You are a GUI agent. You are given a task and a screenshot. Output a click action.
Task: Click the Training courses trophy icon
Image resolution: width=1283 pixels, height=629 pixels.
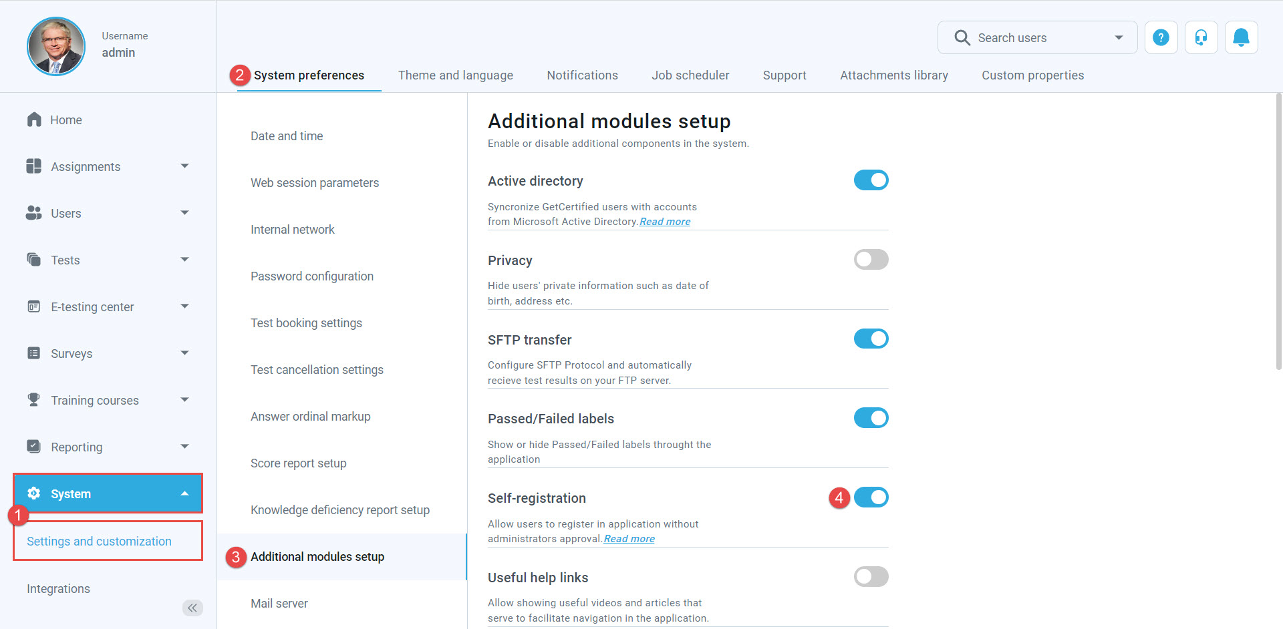(x=34, y=400)
